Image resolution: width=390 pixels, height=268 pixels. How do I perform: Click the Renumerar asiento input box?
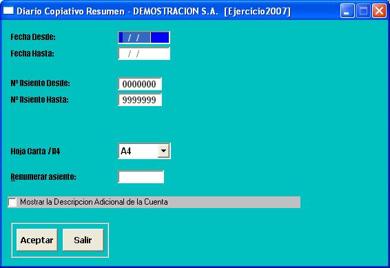point(141,177)
